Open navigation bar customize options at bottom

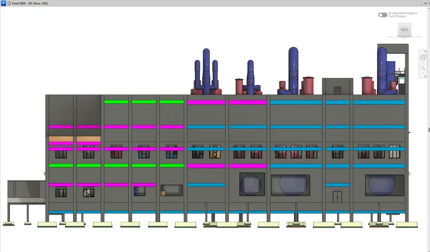[426, 76]
